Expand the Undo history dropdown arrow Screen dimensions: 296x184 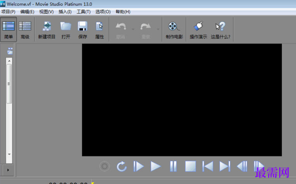(133, 29)
